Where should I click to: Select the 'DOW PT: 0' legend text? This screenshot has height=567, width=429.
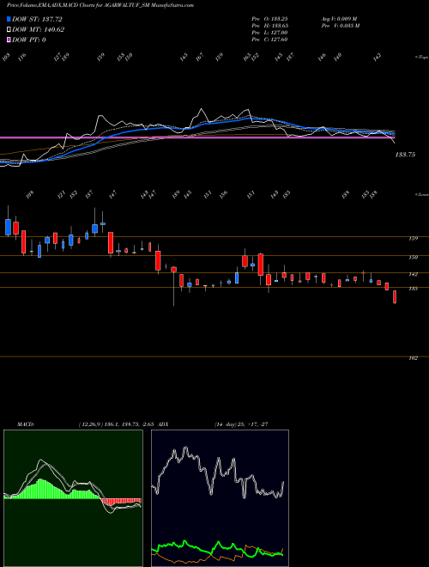tap(29, 40)
